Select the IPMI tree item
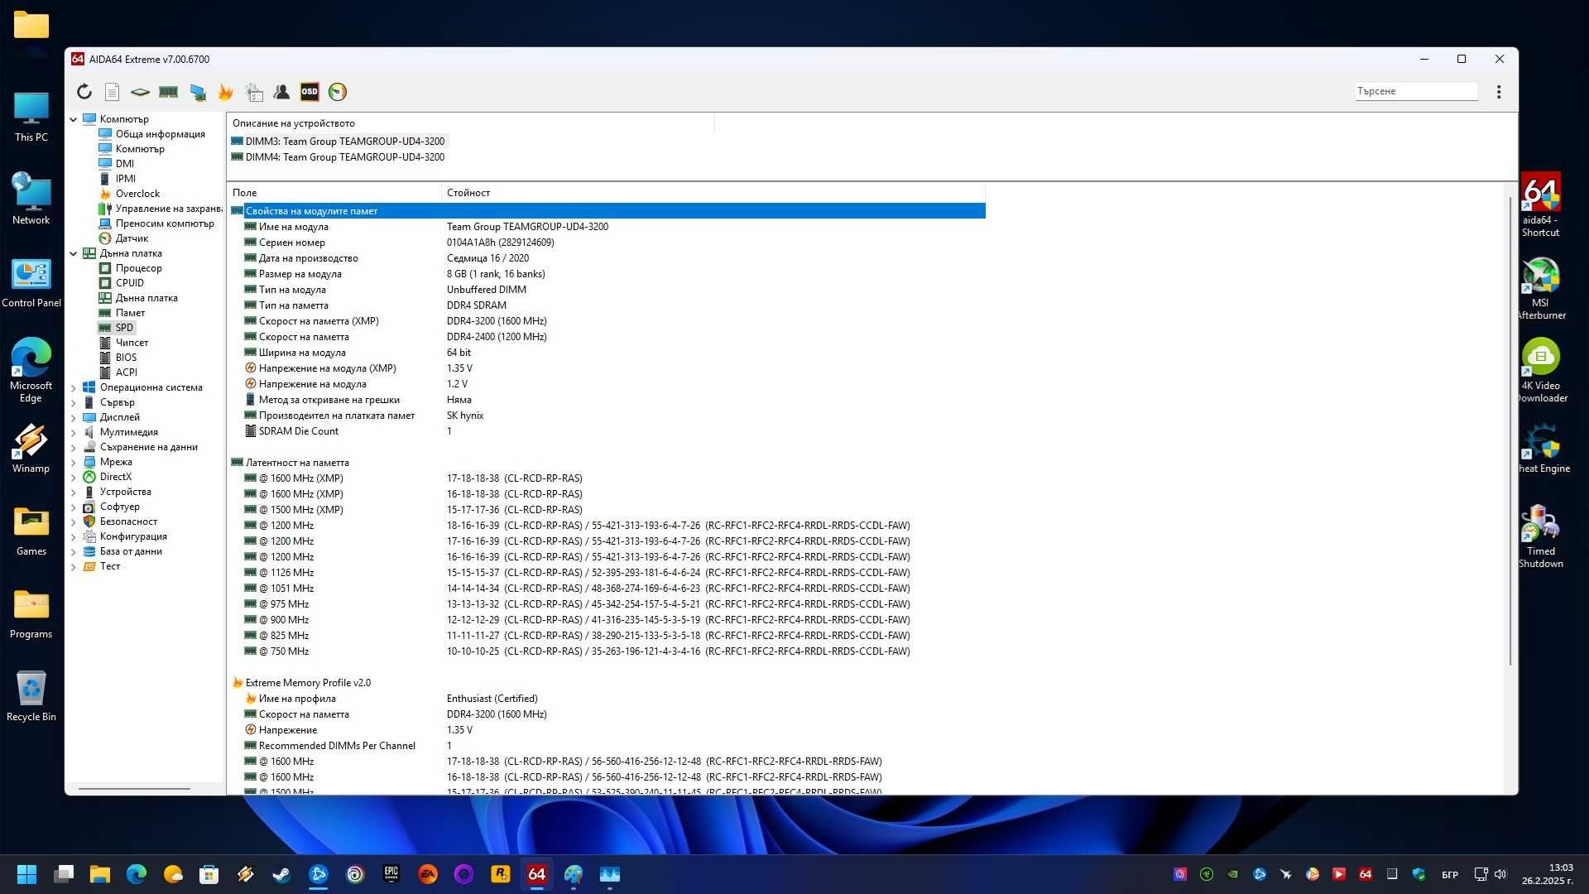This screenshot has height=894, width=1589. (x=125, y=179)
